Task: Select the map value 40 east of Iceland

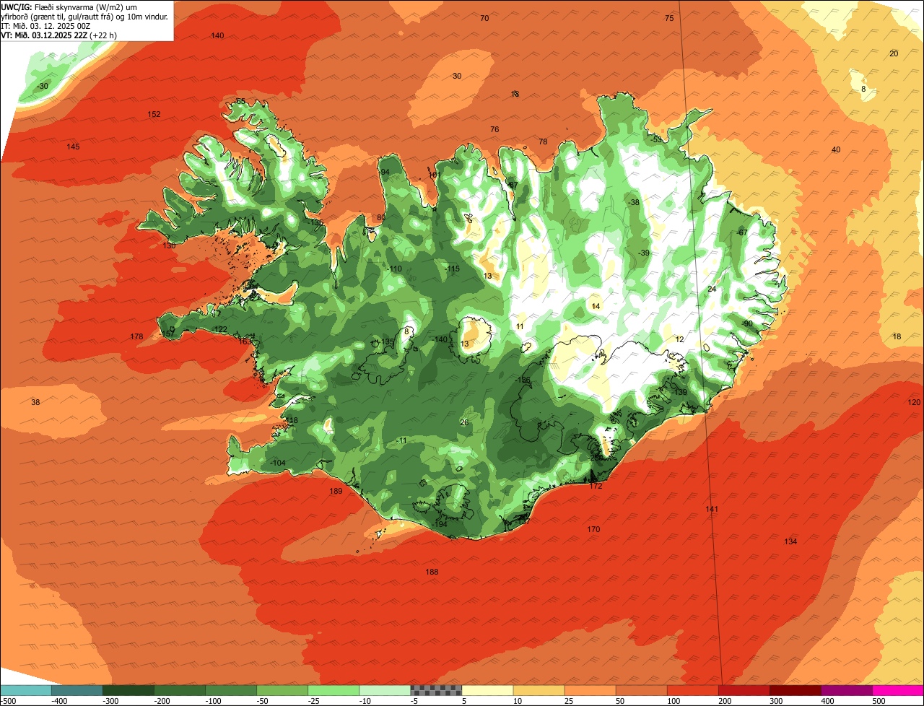Action: pyautogui.click(x=836, y=149)
